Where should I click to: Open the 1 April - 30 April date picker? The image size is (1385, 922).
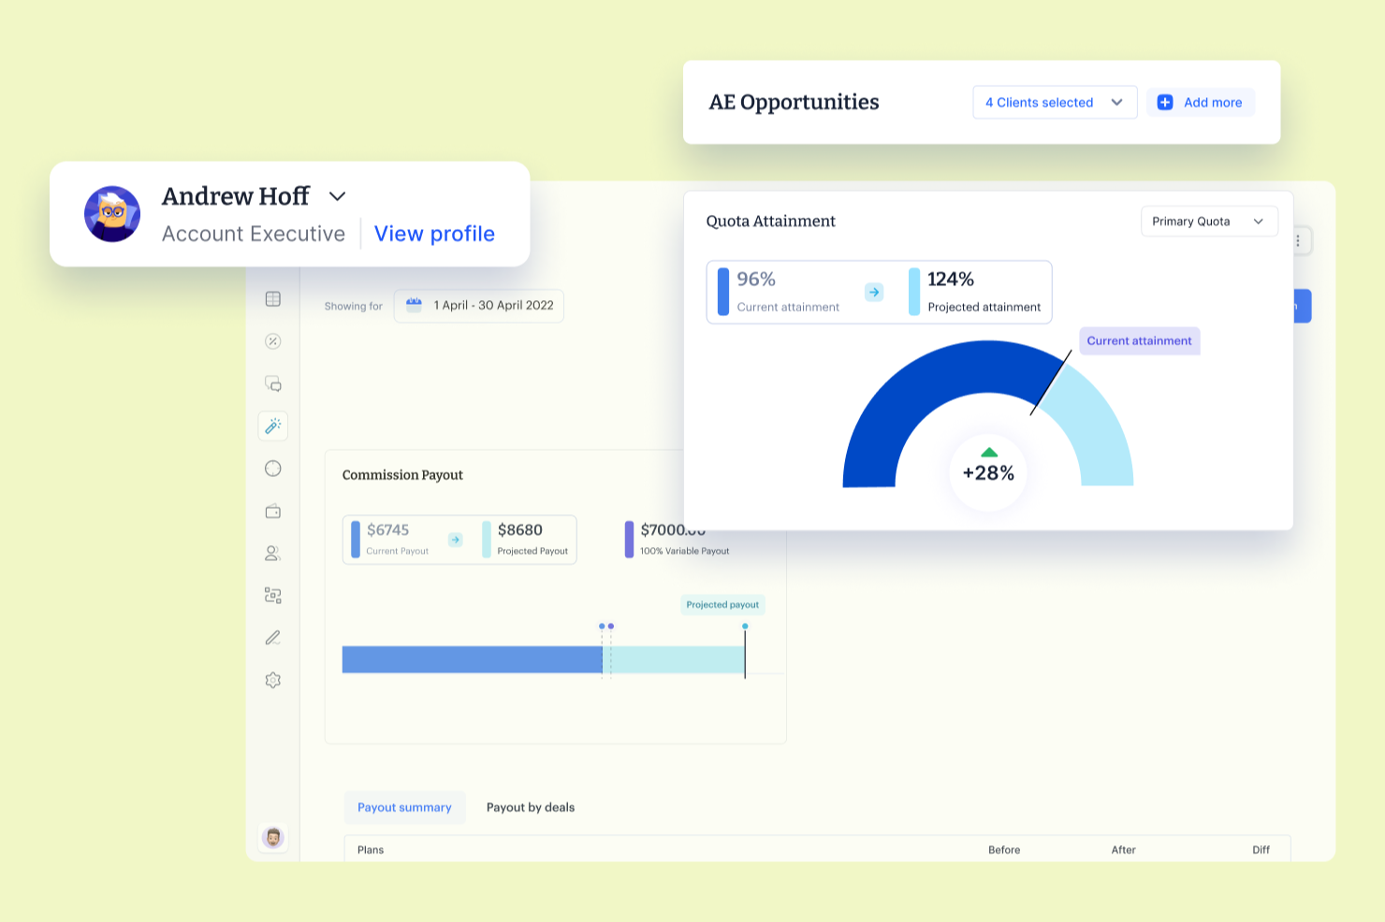pos(479,306)
